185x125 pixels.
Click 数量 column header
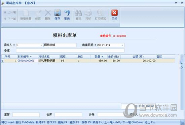coord(99,57)
